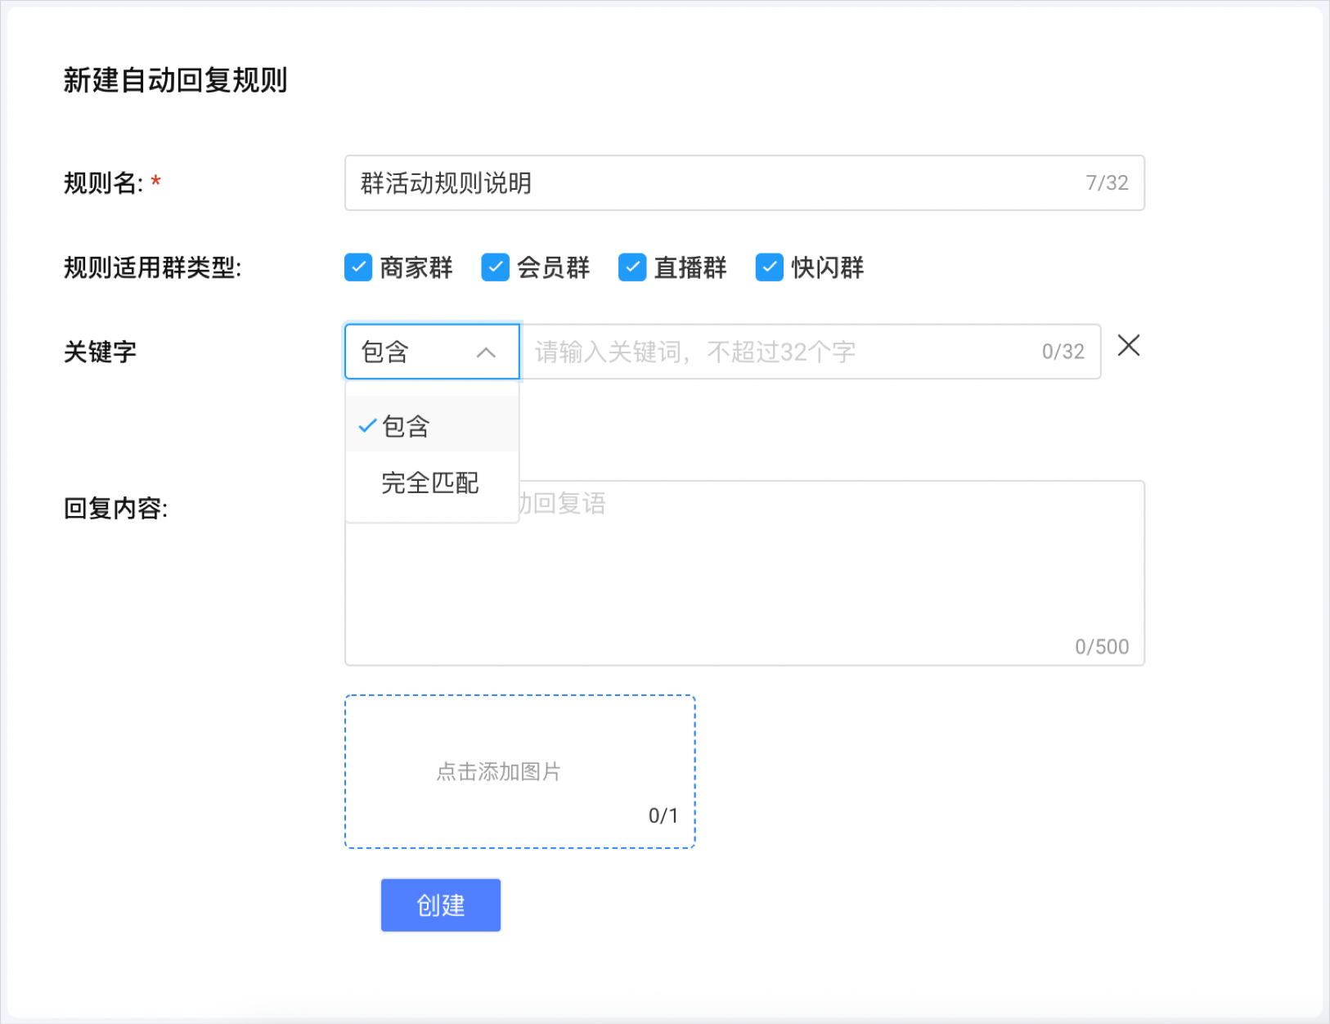
Task: Click the 规则适用群类型 label
Action: [x=153, y=267]
